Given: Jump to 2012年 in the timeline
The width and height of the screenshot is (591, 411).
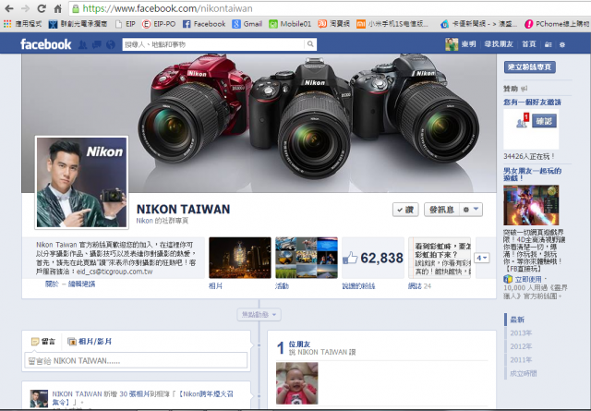Looking at the screenshot, I should coord(521,346).
